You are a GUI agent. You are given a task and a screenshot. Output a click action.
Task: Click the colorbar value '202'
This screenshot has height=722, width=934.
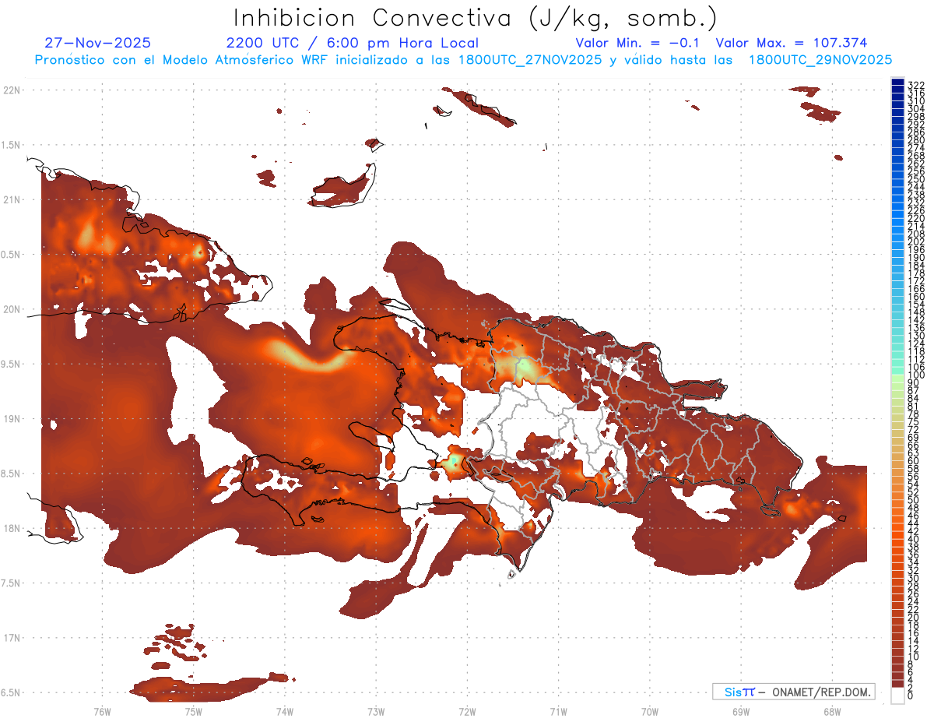click(x=915, y=241)
